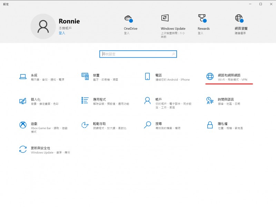Open the 系統 settings category title
Viewport: 276px width, 207px height.
point(34,75)
